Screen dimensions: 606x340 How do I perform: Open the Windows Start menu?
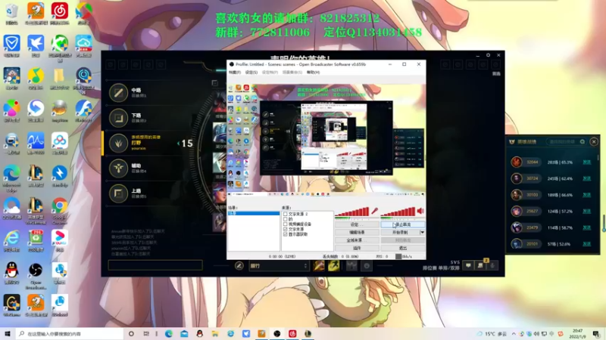tap(7, 333)
